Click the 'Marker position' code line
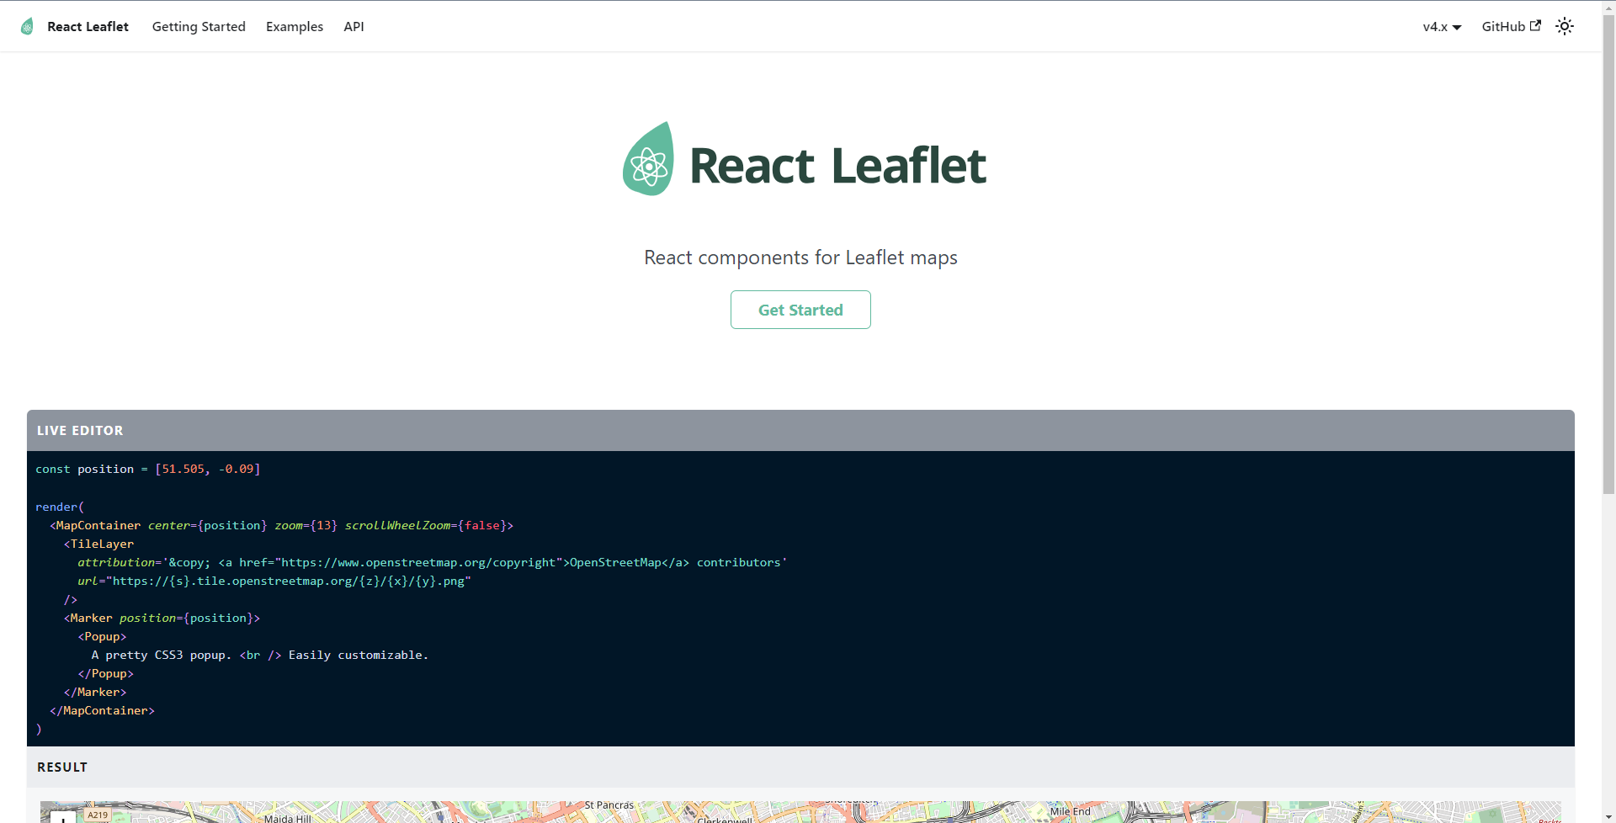This screenshot has height=823, width=1616. tap(162, 618)
